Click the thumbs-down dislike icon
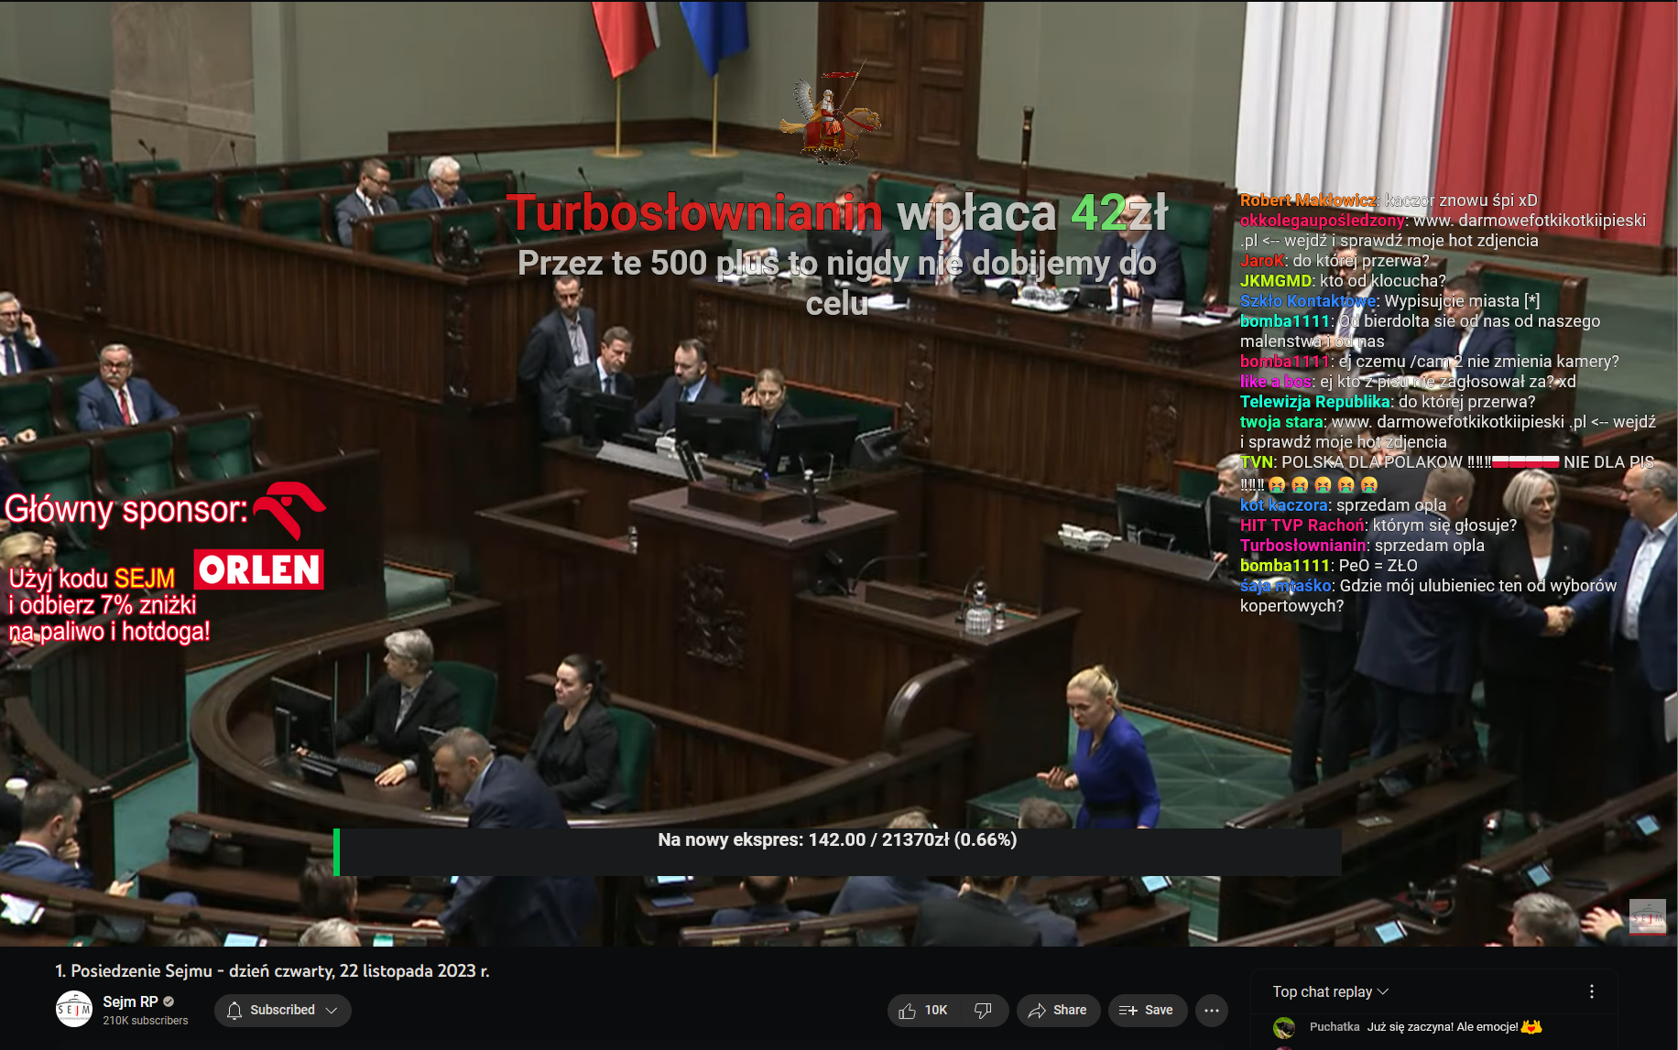Image resolution: width=1678 pixels, height=1050 pixels. tap(983, 1010)
